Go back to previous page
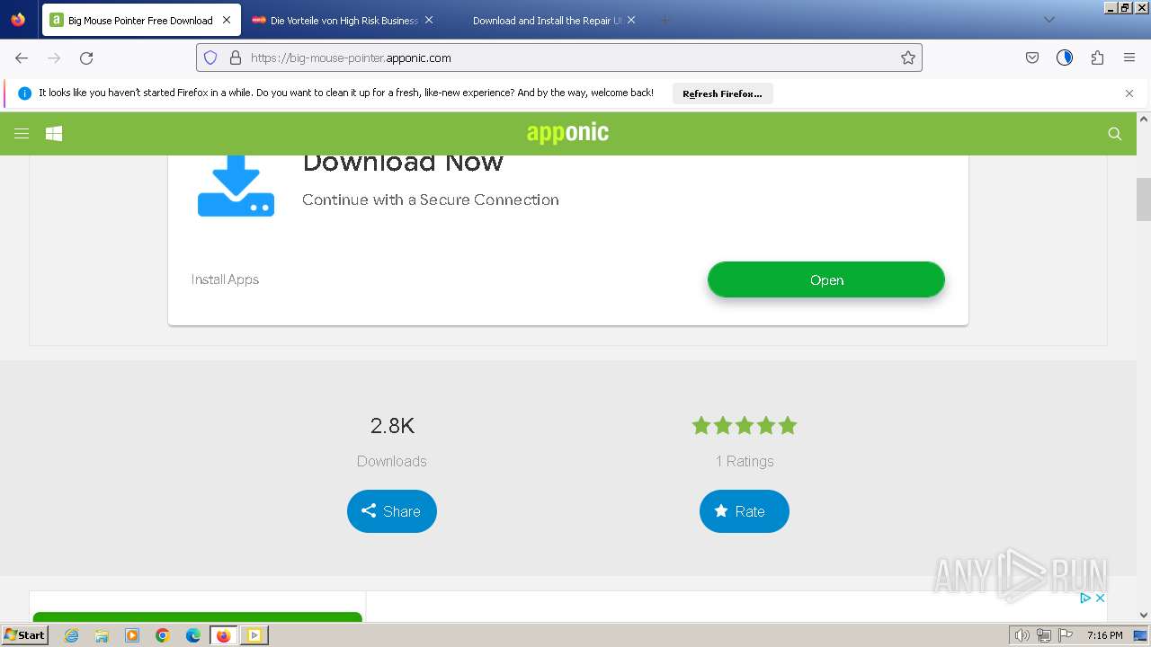 pyautogui.click(x=22, y=58)
